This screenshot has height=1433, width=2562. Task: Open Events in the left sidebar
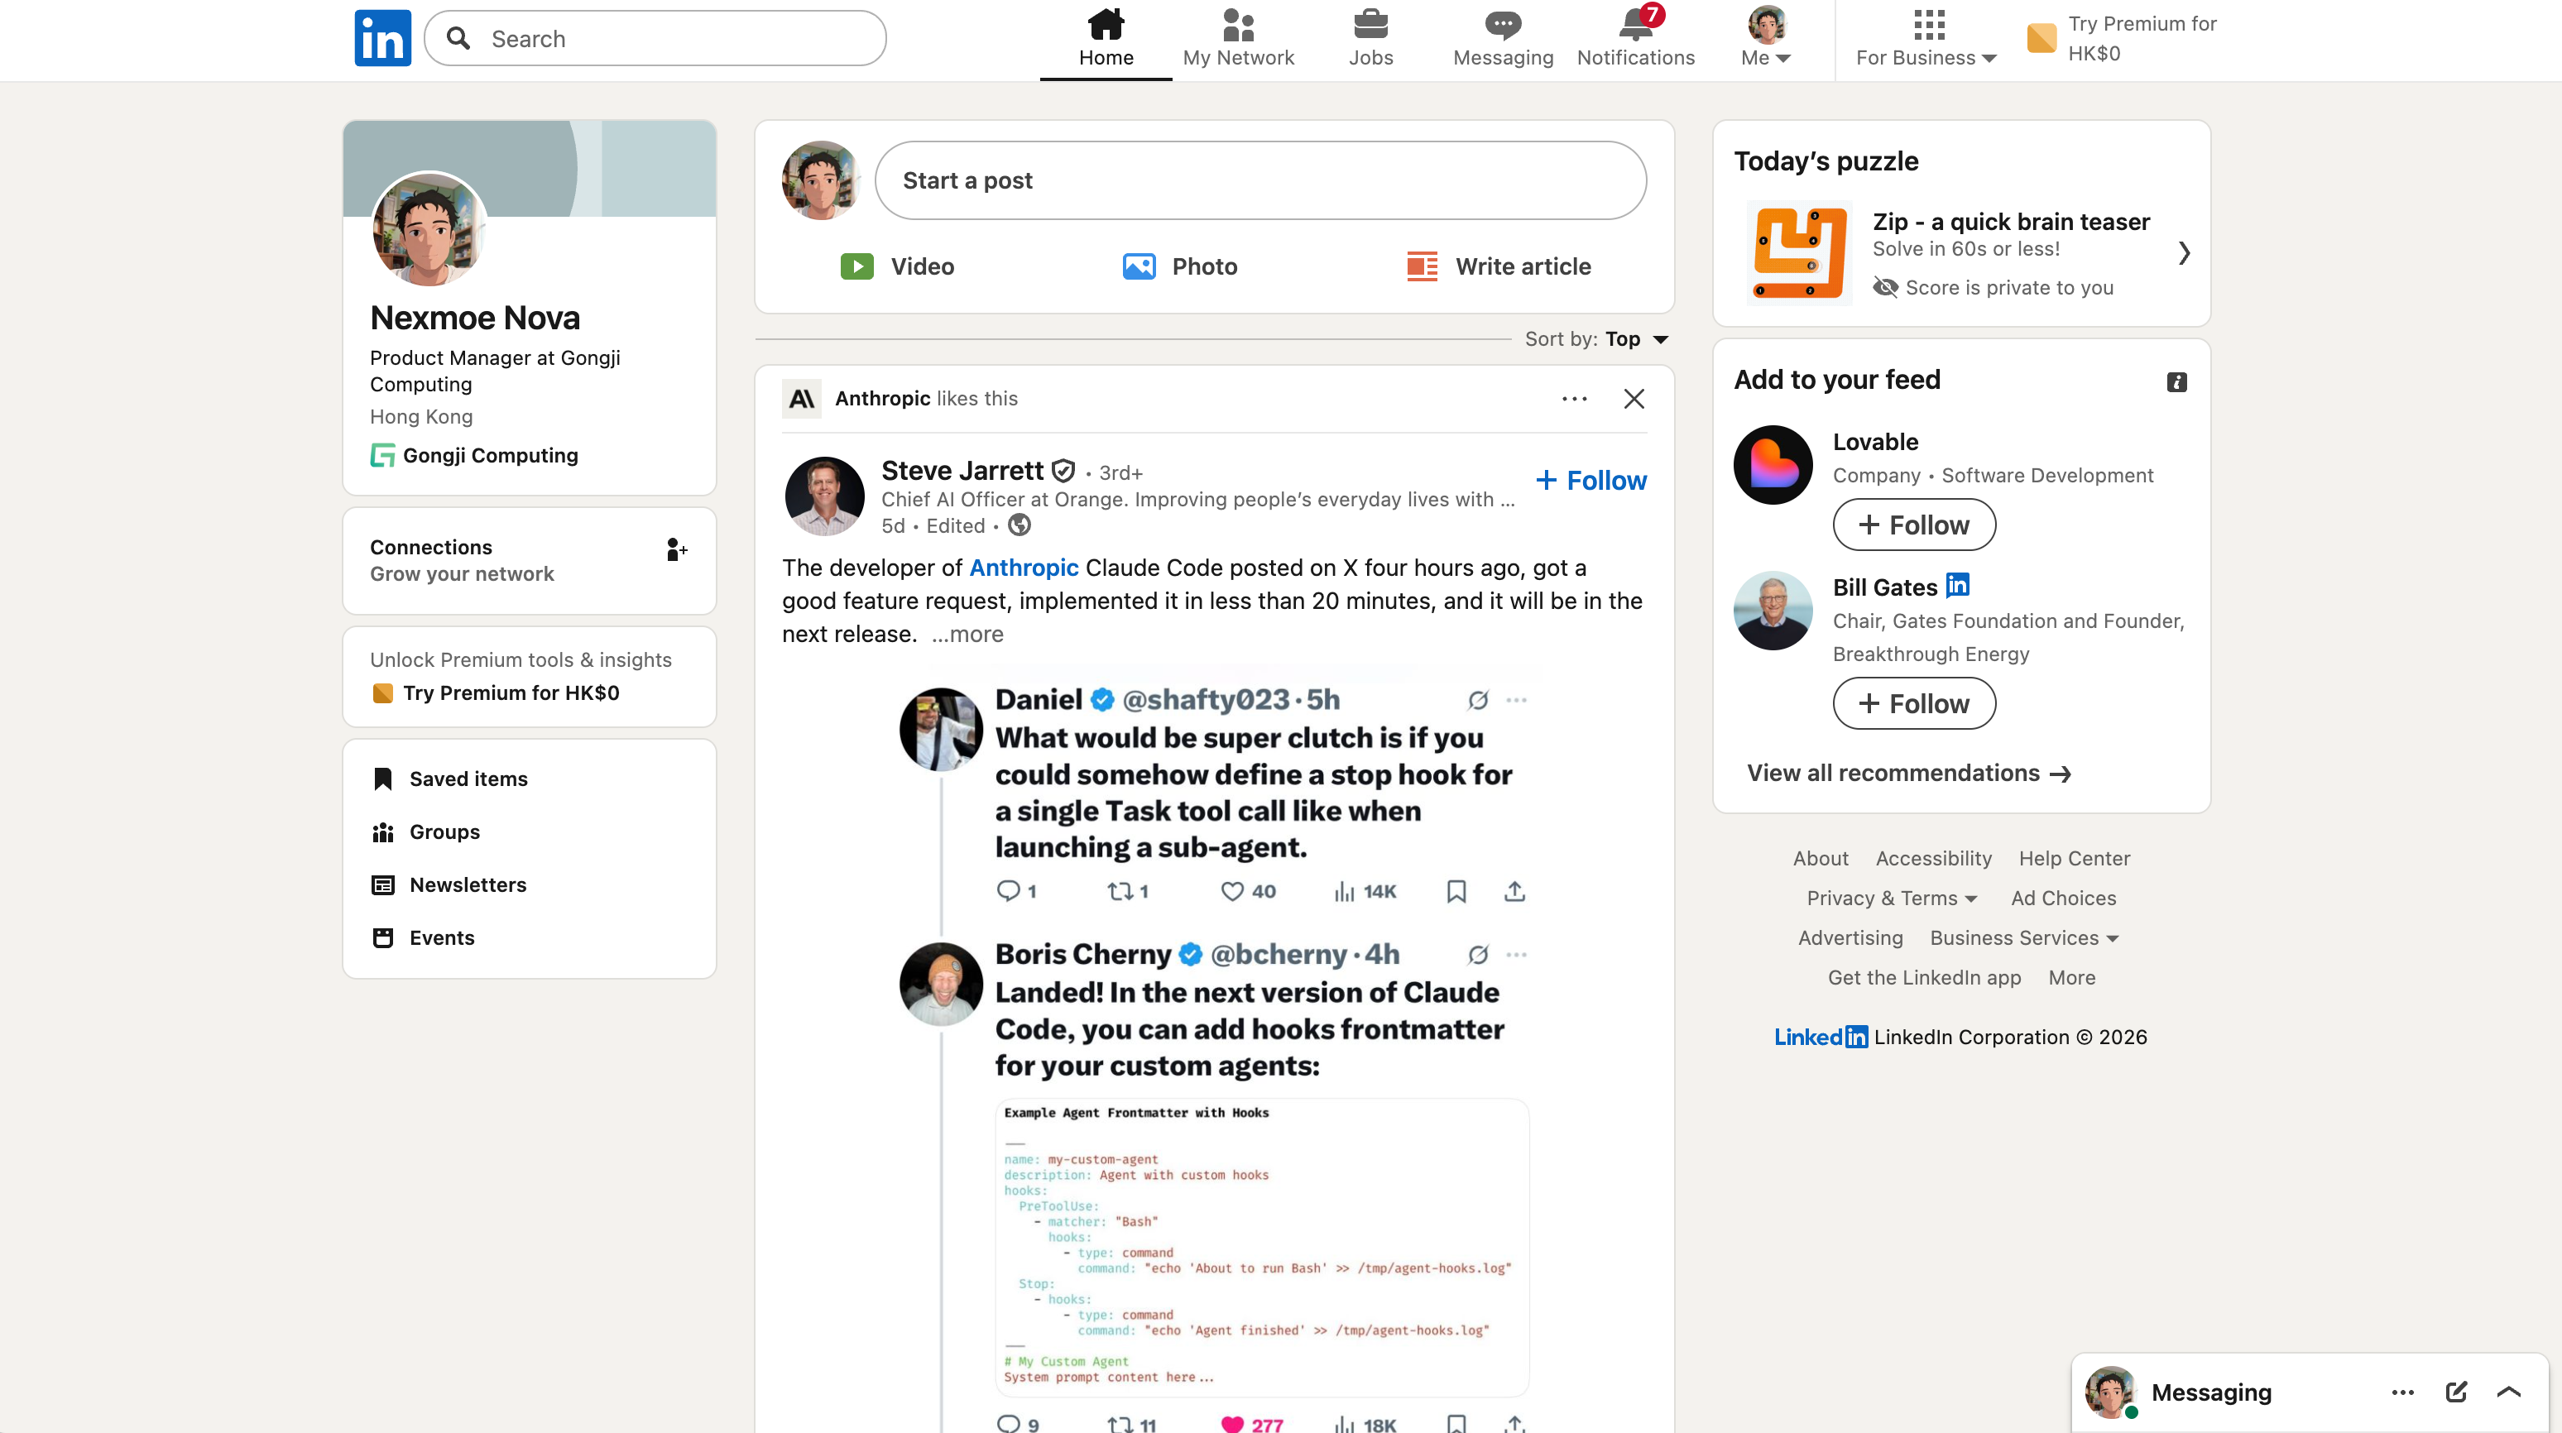pyautogui.click(x=442, y=937)
